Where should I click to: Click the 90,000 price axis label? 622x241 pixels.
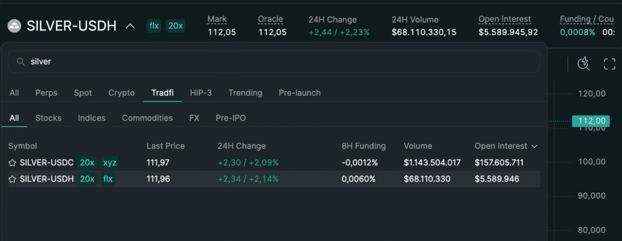pos(592,196)
